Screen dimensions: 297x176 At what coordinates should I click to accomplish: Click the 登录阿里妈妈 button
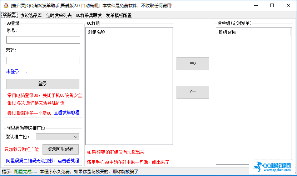60,149
